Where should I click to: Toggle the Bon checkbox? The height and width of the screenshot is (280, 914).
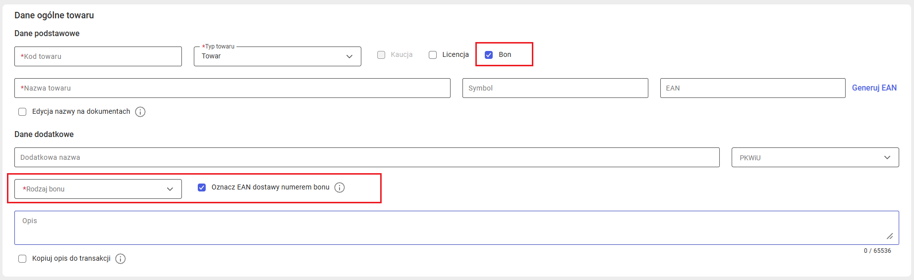(x=489, y=55)
